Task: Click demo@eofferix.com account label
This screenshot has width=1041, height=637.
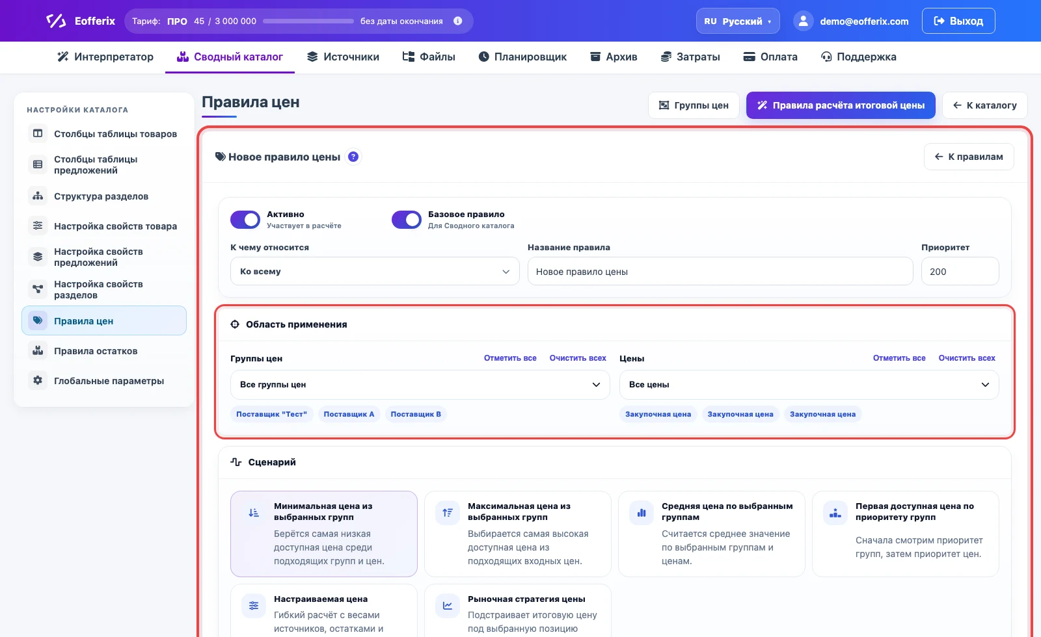Action: coord(864,21)
